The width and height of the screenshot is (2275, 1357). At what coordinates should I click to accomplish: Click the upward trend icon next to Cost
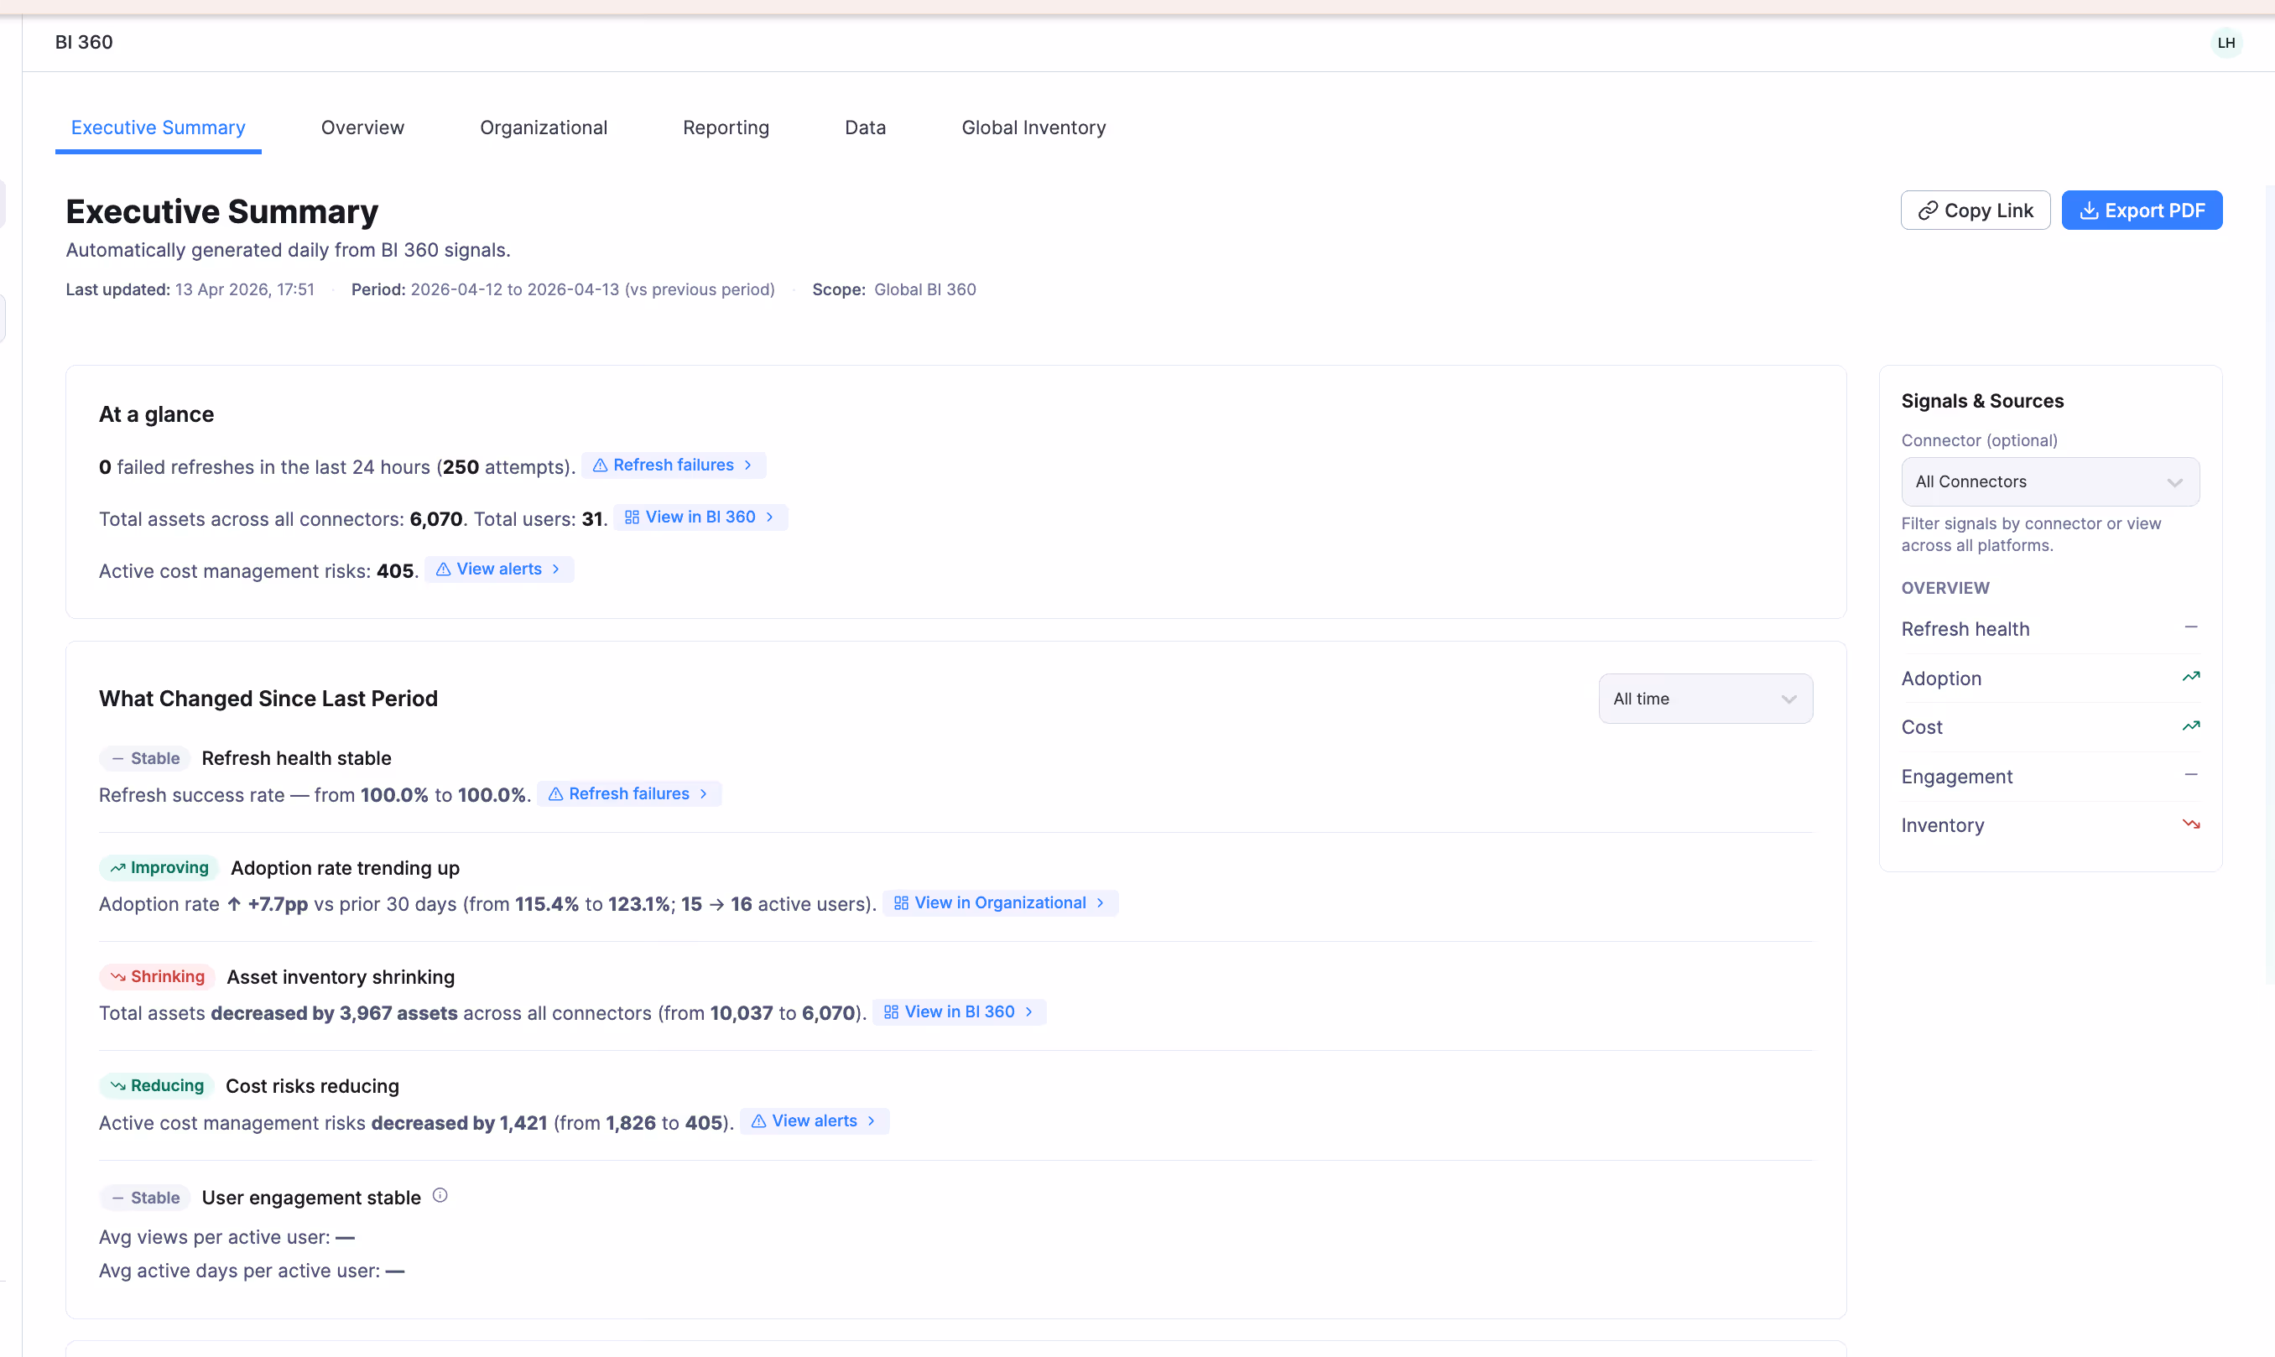[2191, 726]
